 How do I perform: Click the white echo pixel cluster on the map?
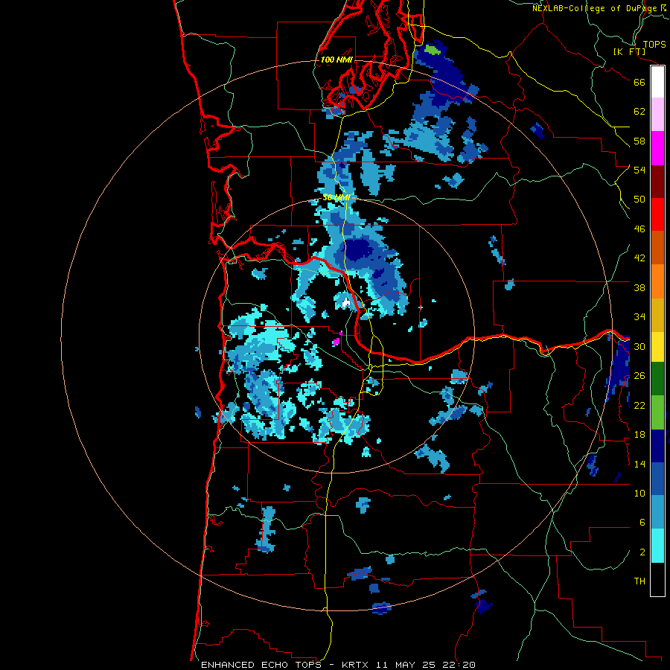click(x=346, y=303)
